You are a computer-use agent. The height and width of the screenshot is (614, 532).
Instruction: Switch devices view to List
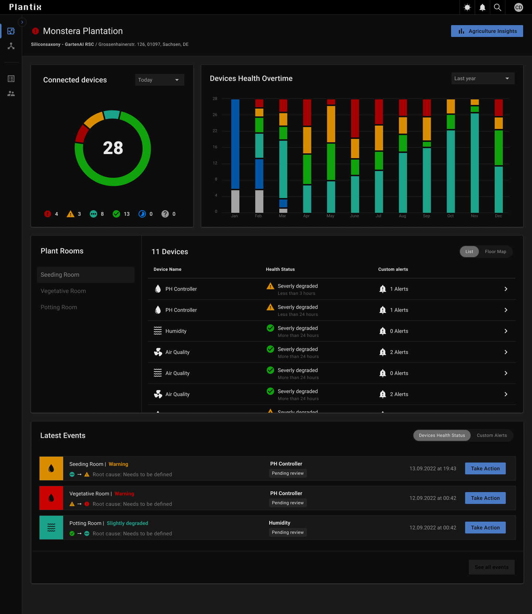coord(469,252)
